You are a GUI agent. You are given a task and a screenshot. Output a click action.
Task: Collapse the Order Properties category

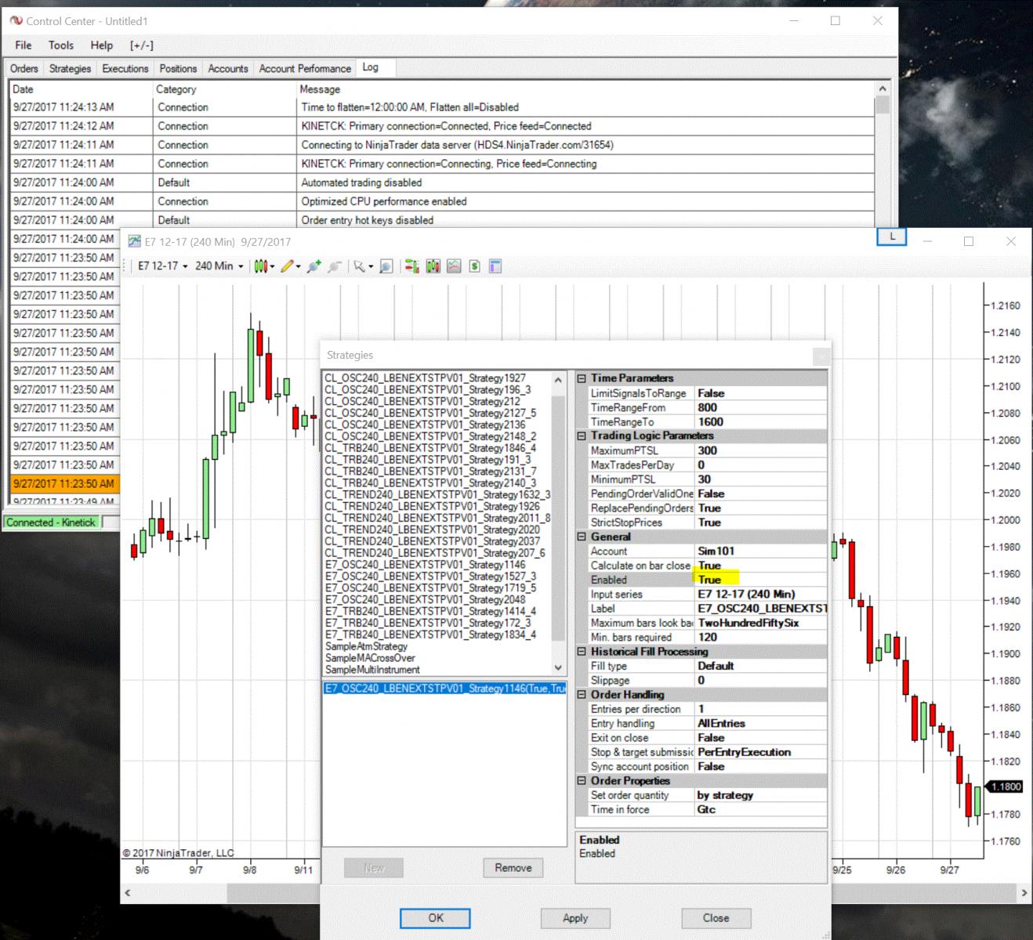click(x=582, y=781)
